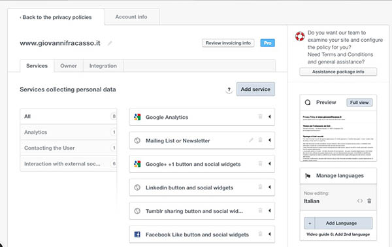Click the Facebook Like button logo
Viewport: 392px width, 247px height.
tap(137, 234)
